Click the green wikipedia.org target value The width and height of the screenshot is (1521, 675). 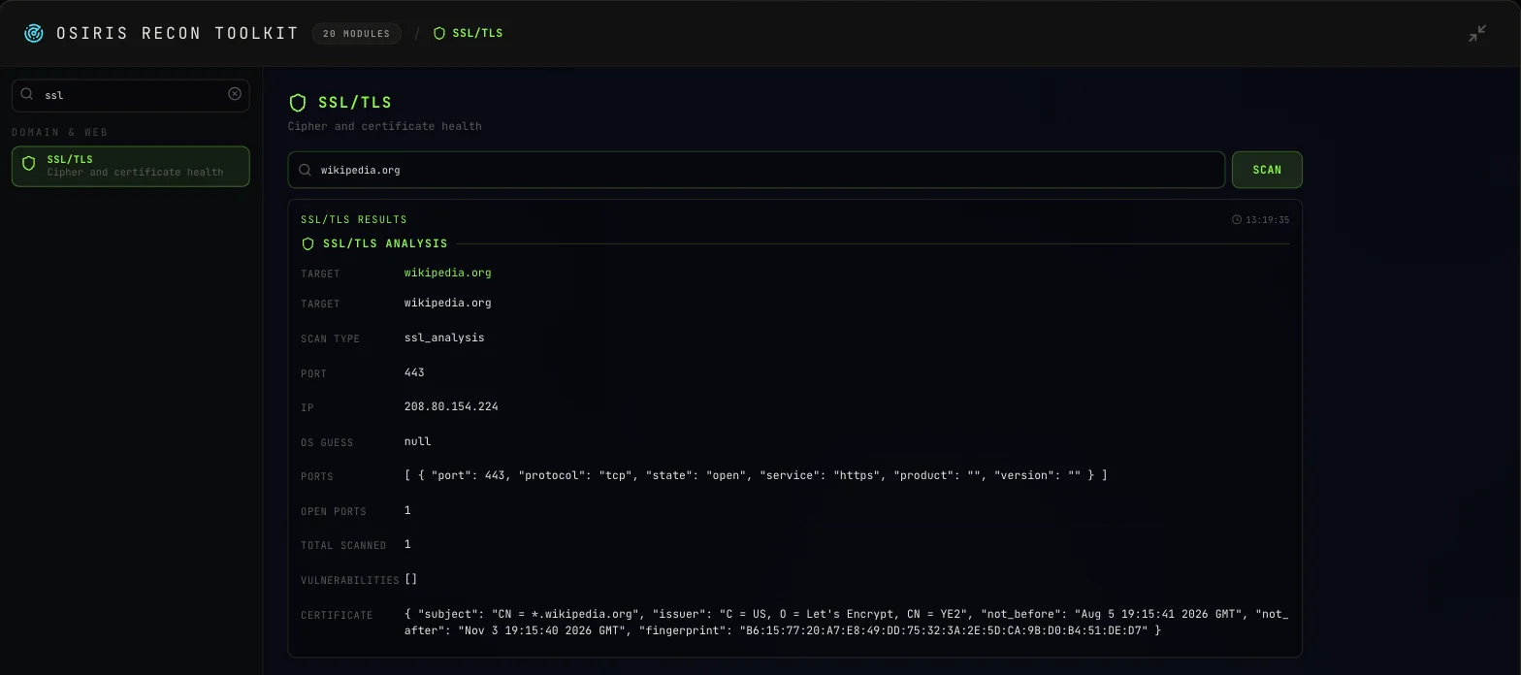[448, 273]
